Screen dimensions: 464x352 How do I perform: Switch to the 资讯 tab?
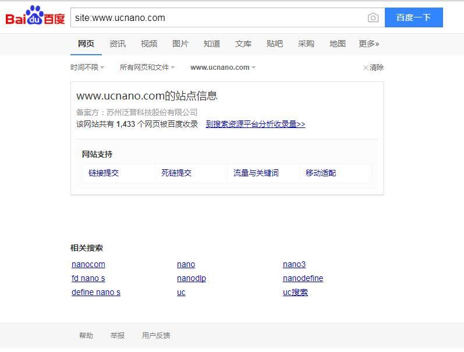click(x=118, y=44)
